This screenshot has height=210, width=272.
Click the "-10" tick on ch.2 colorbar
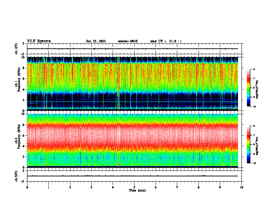pos(254,163)
